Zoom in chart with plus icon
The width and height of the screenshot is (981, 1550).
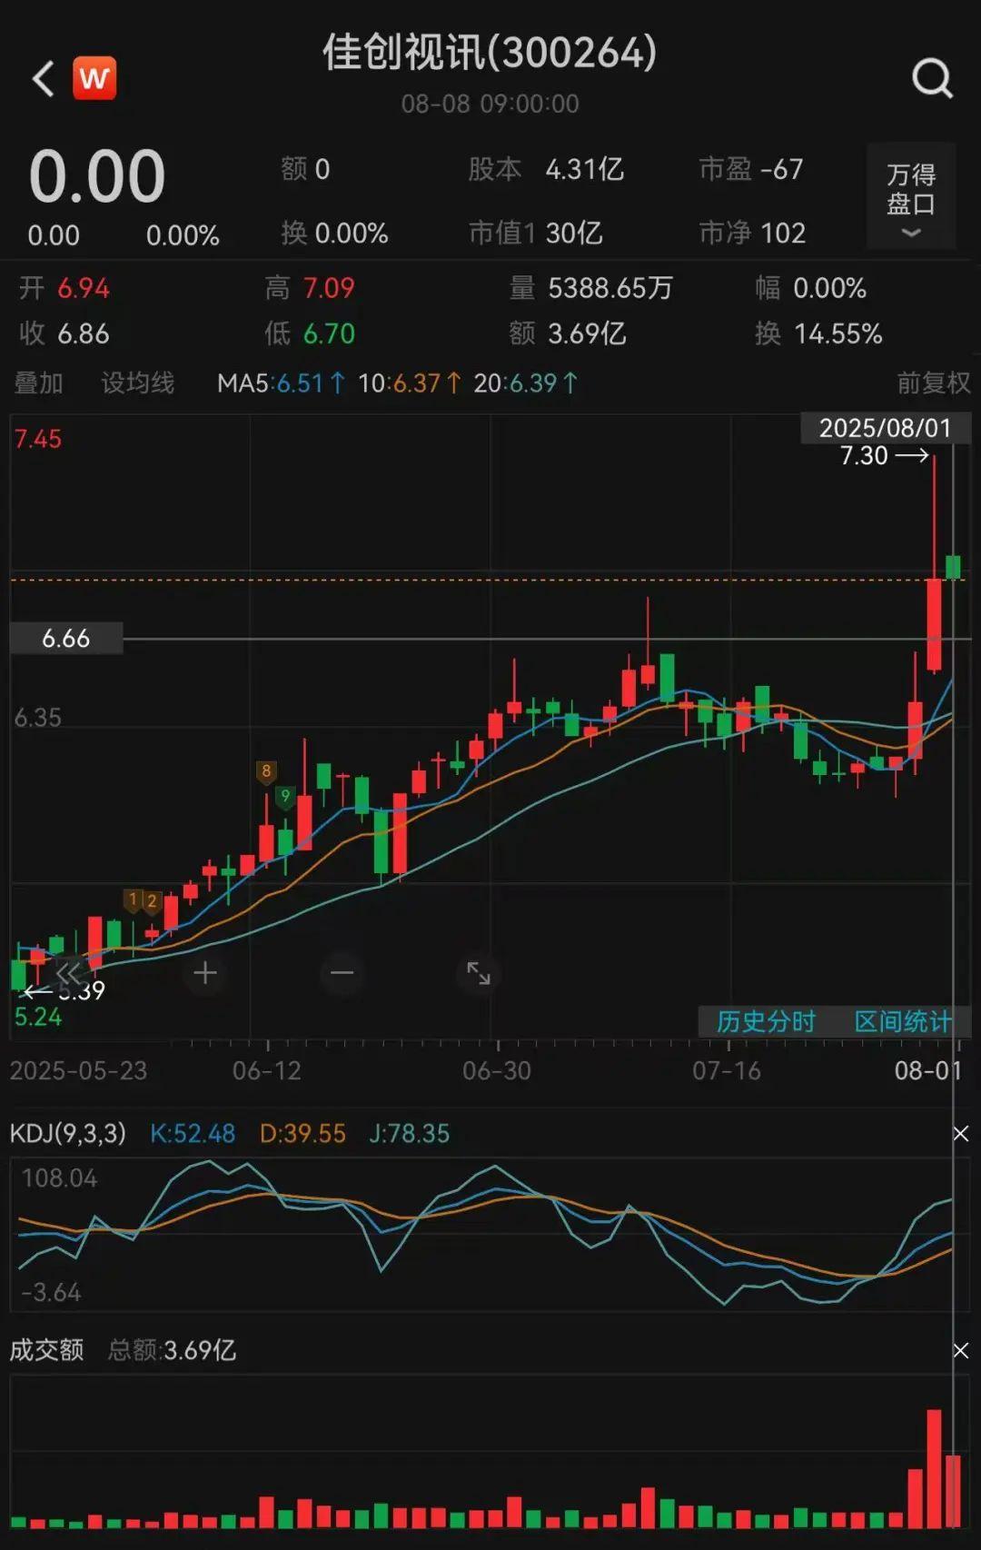pos(205,973)
